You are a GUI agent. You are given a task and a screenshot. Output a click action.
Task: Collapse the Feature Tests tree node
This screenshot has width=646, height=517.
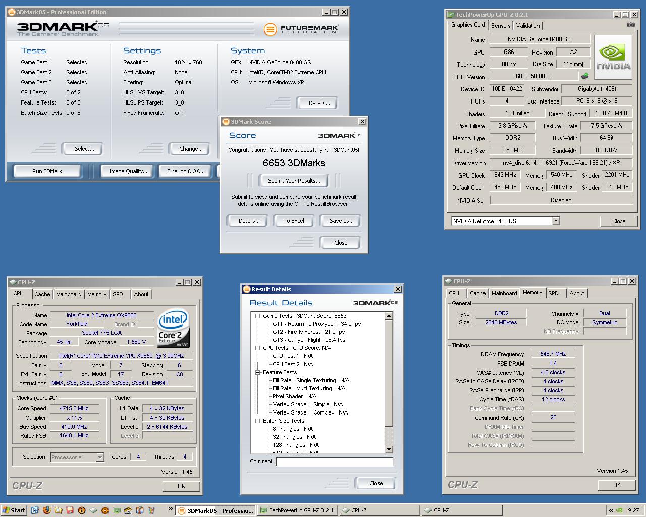point(257,372)
